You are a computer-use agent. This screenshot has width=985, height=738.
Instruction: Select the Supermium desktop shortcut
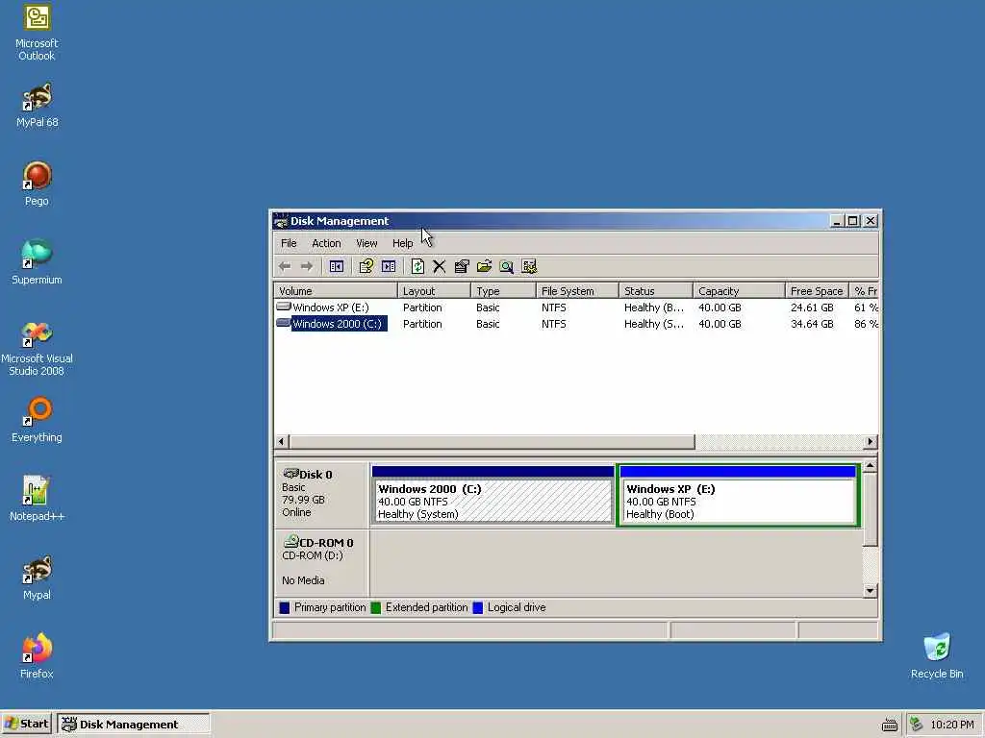pyautogui.click(x=37, y=262)
